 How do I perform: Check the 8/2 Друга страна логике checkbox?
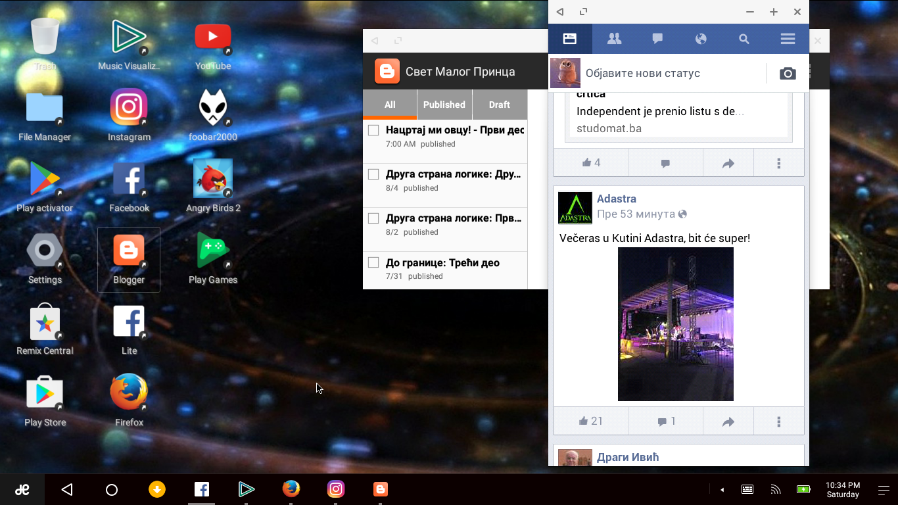(x=373, y=218)
